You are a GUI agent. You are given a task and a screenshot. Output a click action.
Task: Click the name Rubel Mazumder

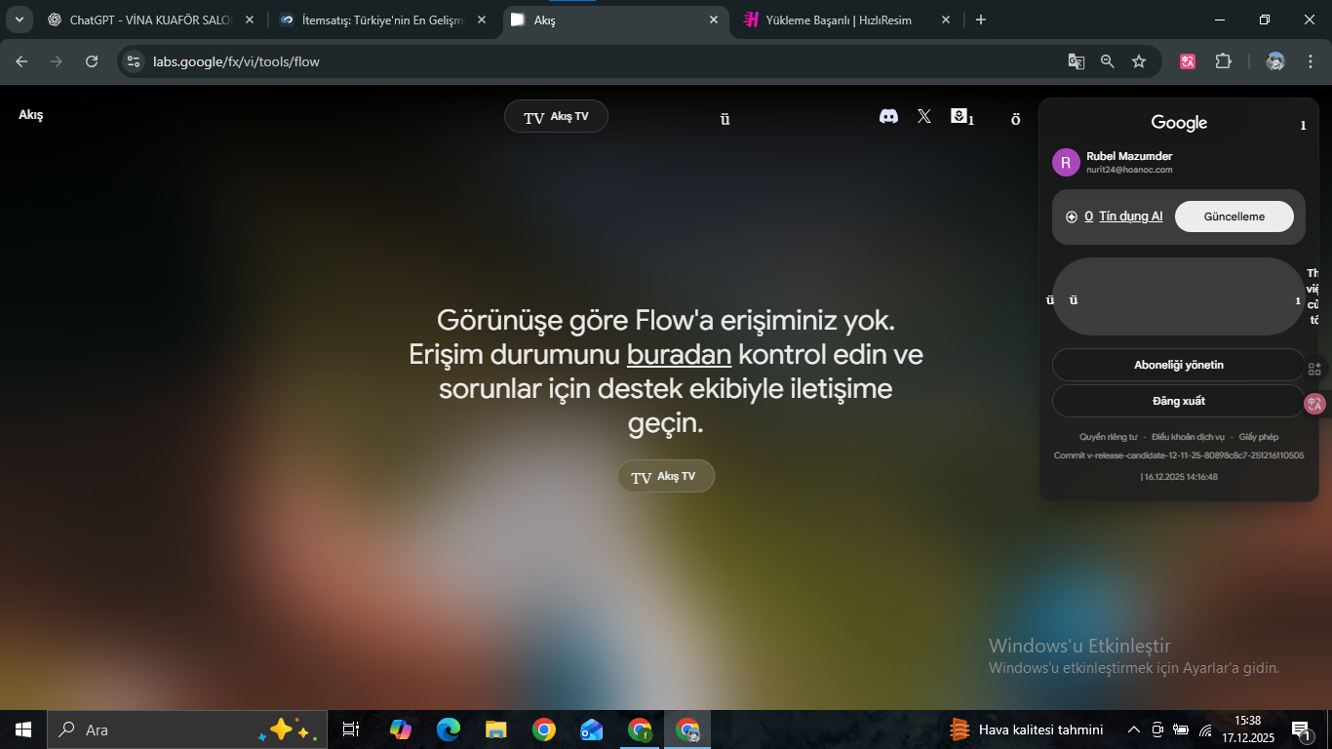pos(1129,156)
